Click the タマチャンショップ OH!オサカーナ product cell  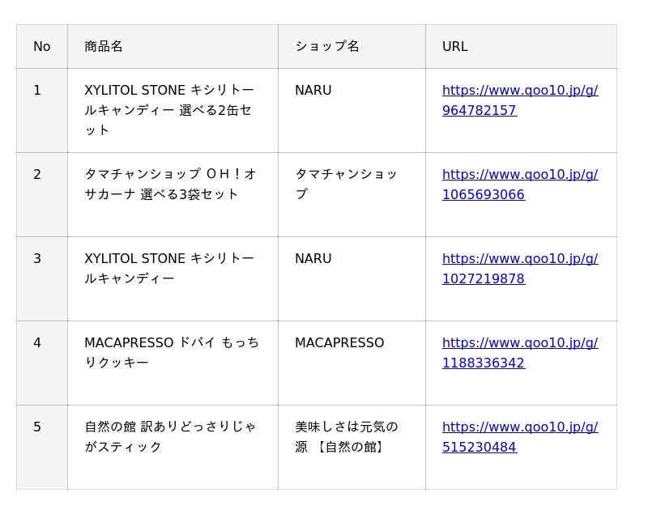(x=173, y=195)
